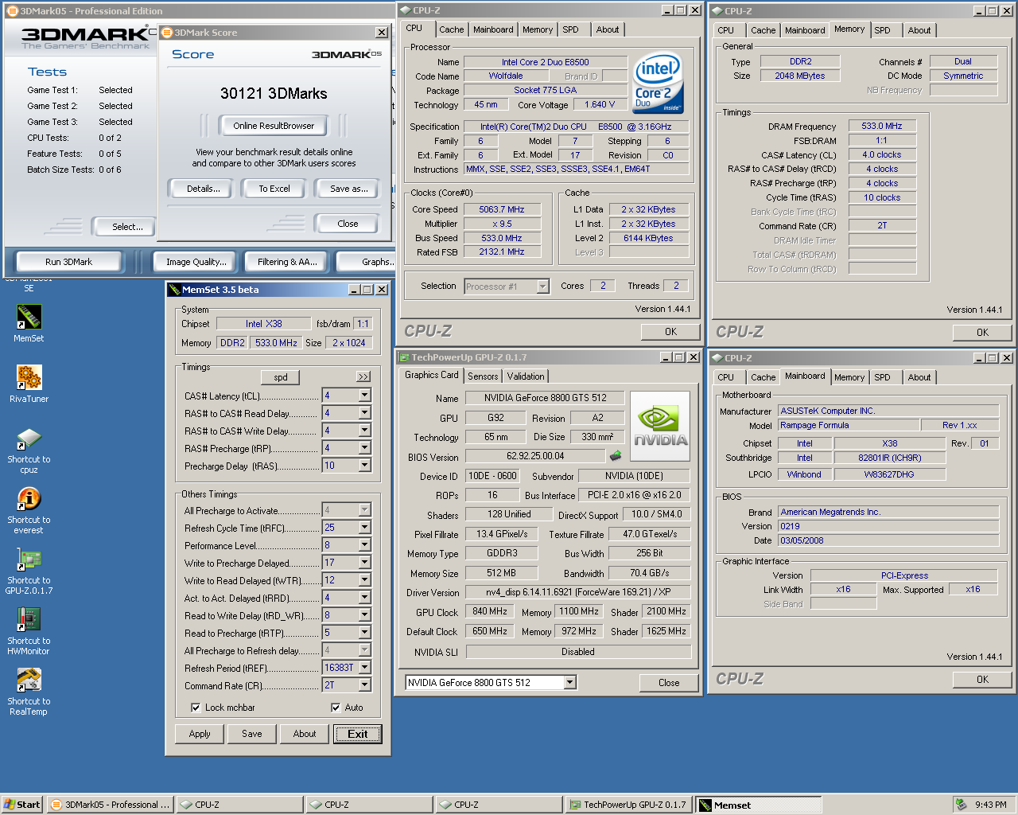The height and width of the screenshot is (815, 1018).
Task: Launch the RivaTuner desktop icon
Action: tap(29, 377)
